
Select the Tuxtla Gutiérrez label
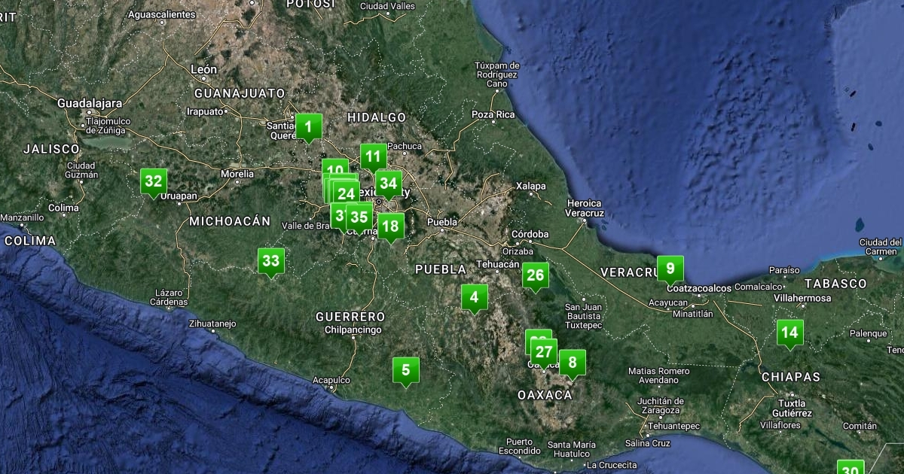pyautogui.click(x=793, y=409)
